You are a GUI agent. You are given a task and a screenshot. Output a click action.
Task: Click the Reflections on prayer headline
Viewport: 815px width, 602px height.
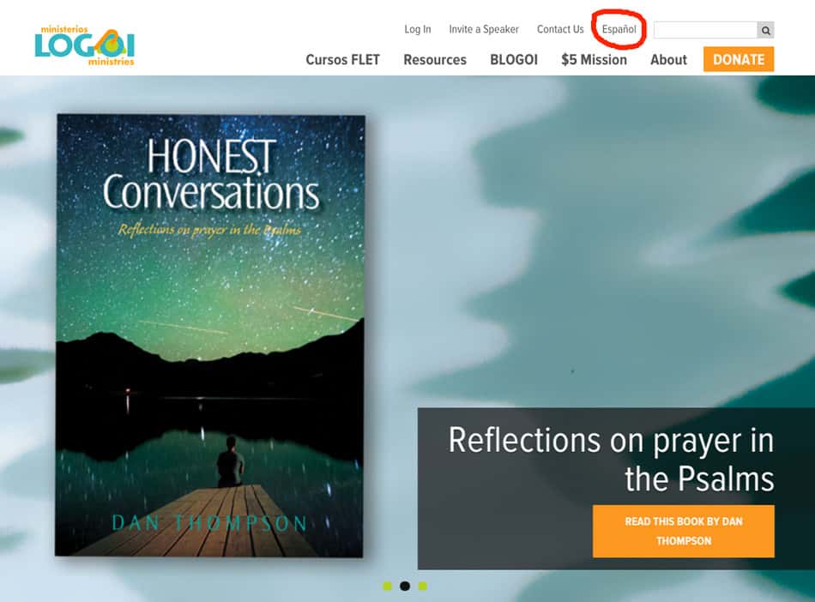point(611,459)
